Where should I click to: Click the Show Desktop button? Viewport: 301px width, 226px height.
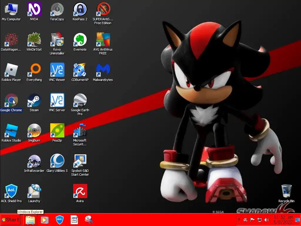tap(297, 220)
